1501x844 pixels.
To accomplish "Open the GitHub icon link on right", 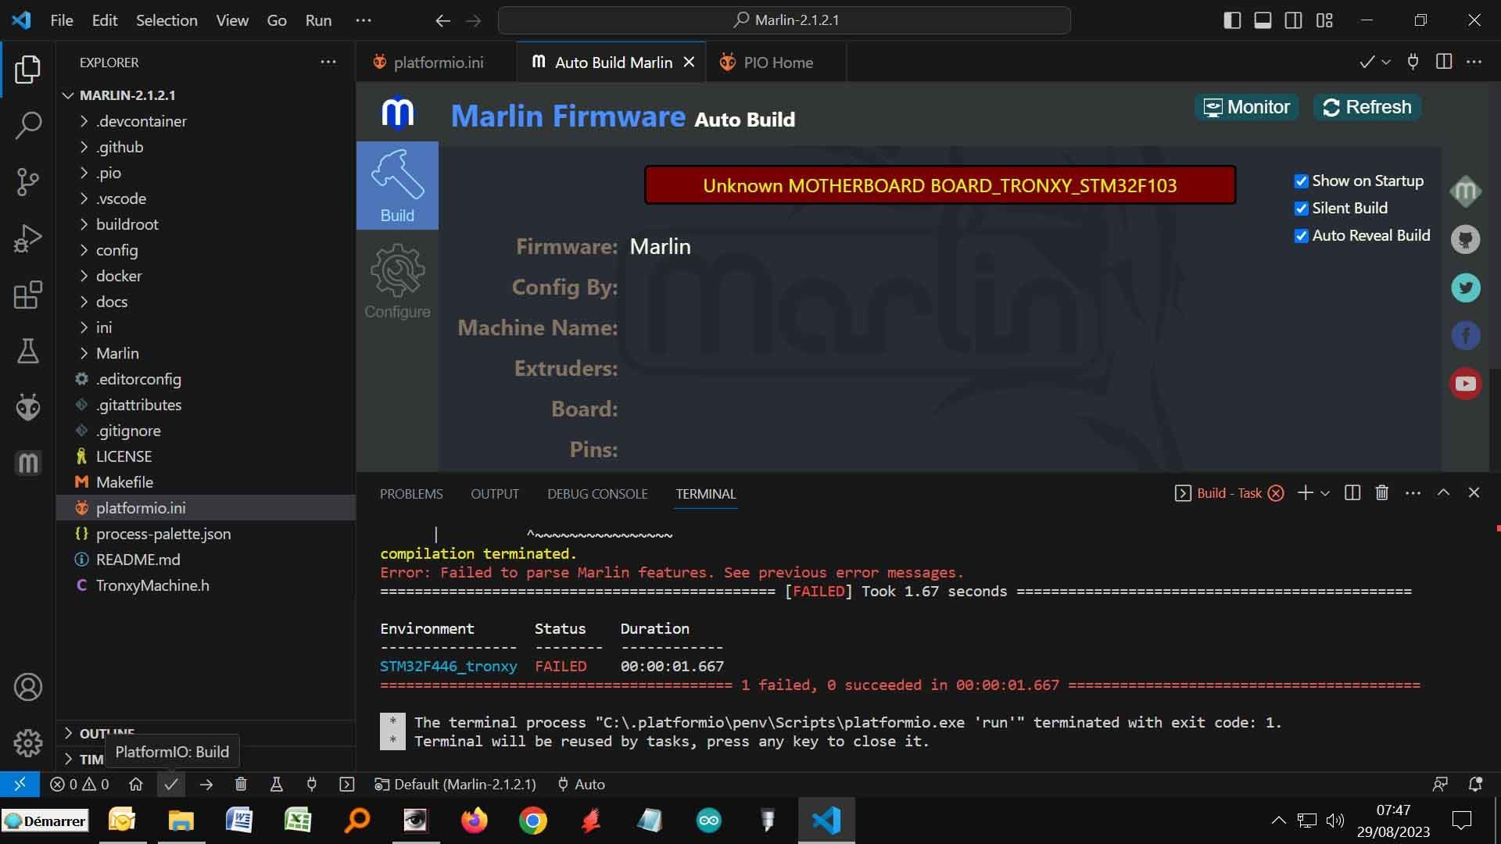I will [x=1466, y=239].
